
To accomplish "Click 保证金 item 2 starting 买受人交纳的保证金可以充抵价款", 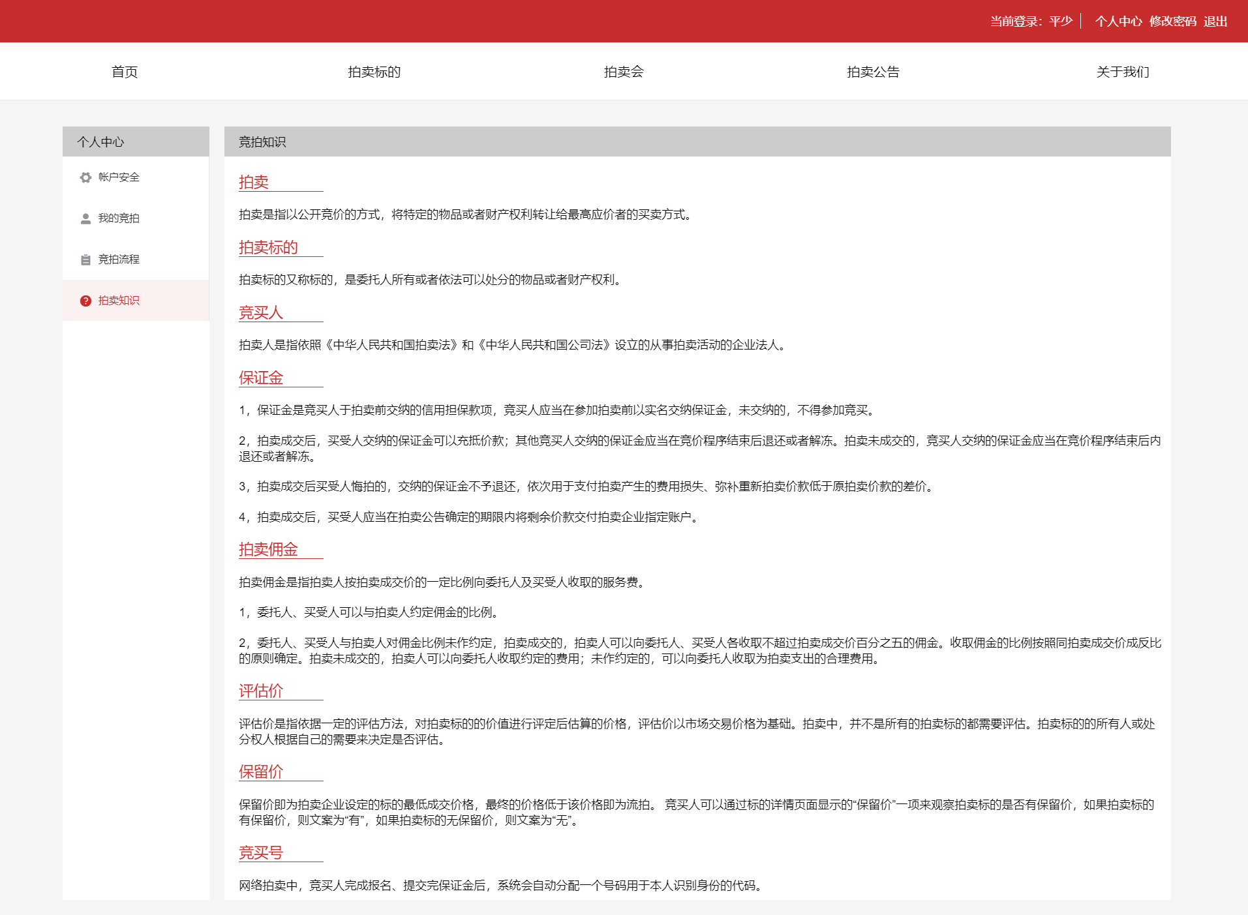I will [x=700, y=449].
